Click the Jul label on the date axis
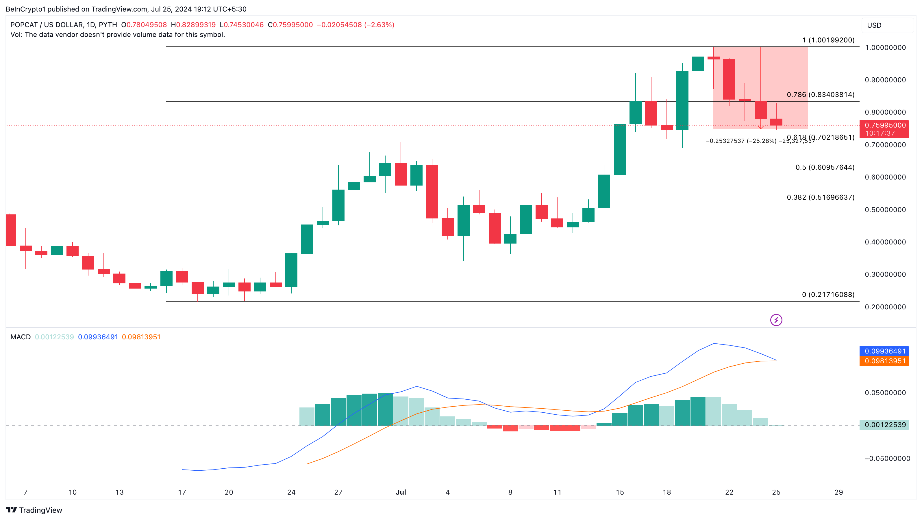Image resolution: width=922 pixels, height=520 pixels. click(401, 492)
